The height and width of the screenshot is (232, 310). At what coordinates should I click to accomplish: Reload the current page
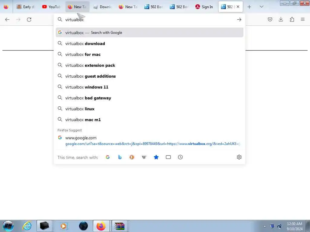29,20
